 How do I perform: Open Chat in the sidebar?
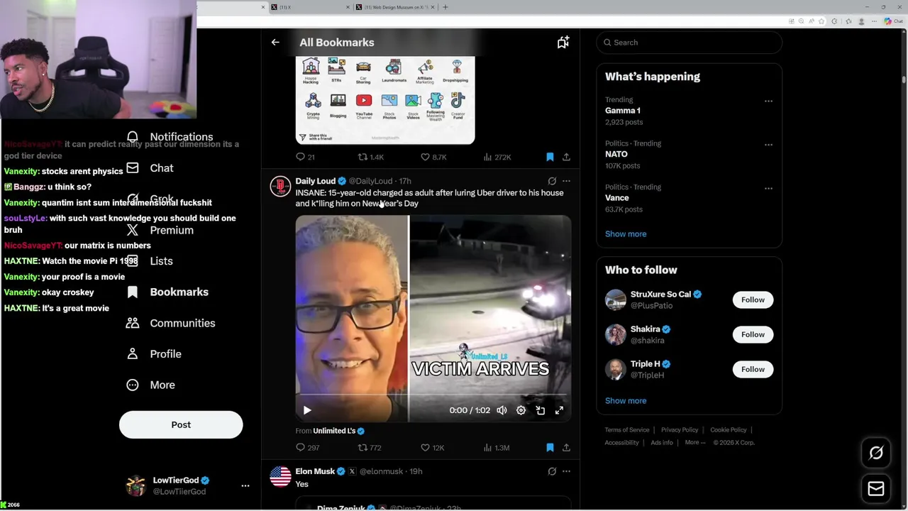coord(150,168)
